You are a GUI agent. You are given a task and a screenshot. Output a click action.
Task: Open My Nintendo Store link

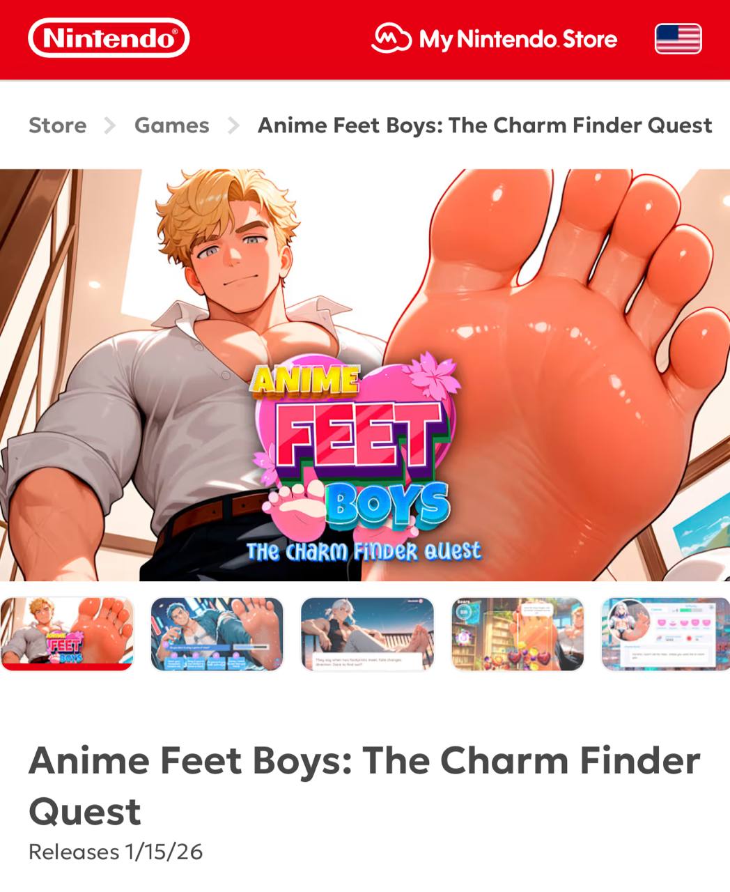[495, 38]
